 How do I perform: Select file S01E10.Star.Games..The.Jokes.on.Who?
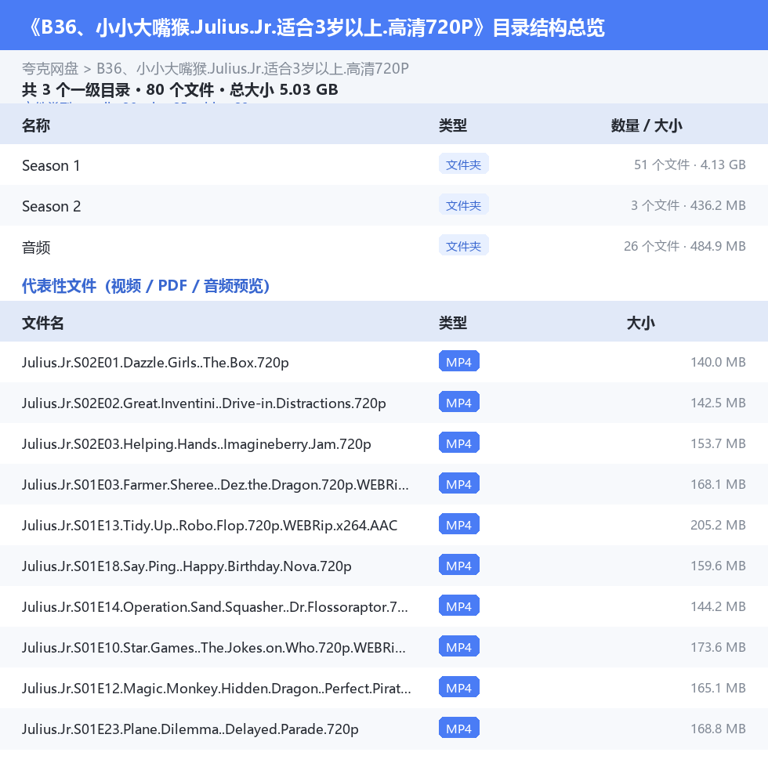pyautogui.click(x=213, y=648)
